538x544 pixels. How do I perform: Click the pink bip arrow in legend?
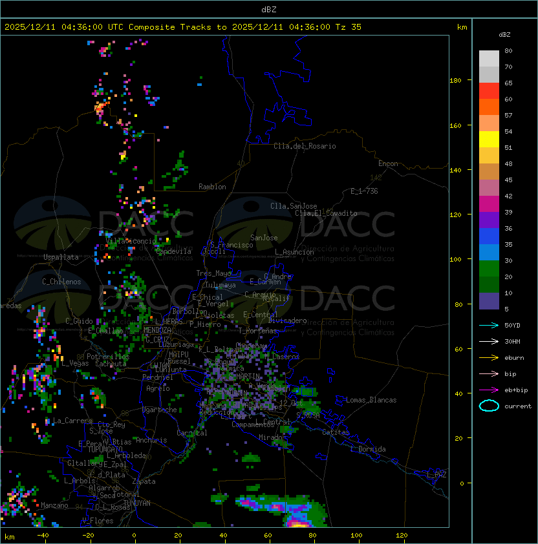pos(489,373)
